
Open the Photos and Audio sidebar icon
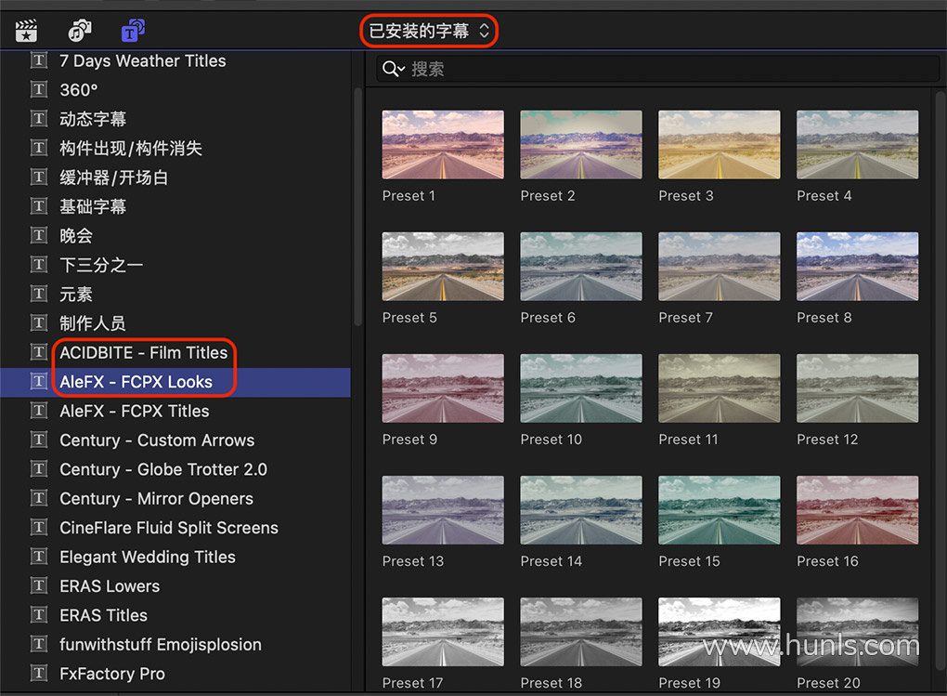pyautogui.click(x=80, y=31)
